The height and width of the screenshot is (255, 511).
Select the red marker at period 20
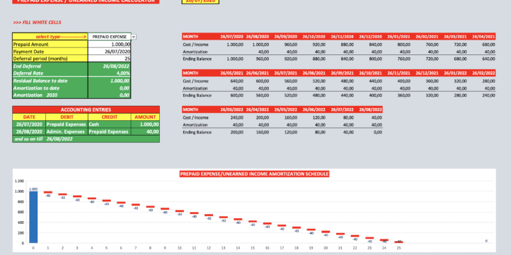pyautogui.click(x=326, y=232)
